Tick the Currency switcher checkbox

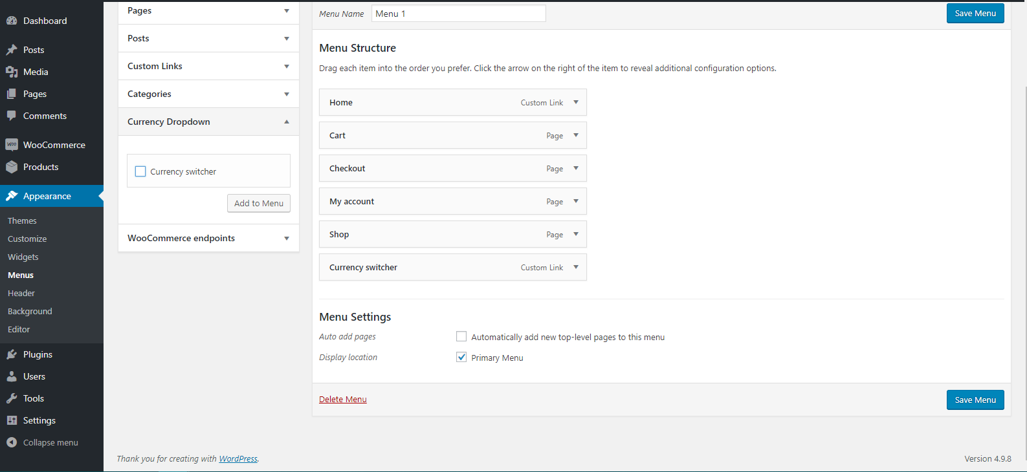(140, 171)
